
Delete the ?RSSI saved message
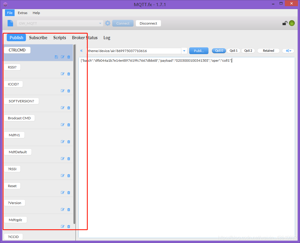click(69, 176)
